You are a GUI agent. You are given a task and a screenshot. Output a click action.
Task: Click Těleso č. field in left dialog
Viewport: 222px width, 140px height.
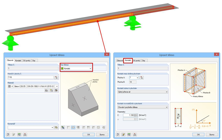tap(33, 68)
